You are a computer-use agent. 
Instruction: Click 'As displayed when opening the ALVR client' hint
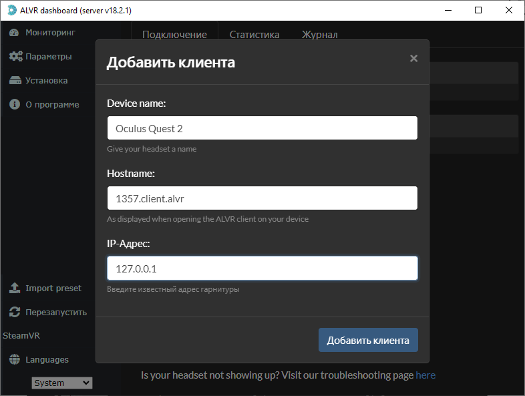(x=208, y=219)
